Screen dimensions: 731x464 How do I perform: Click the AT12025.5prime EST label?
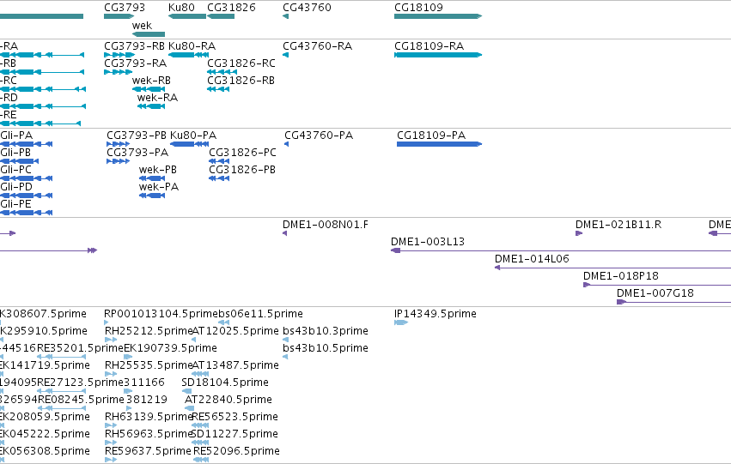pos(235,331)
